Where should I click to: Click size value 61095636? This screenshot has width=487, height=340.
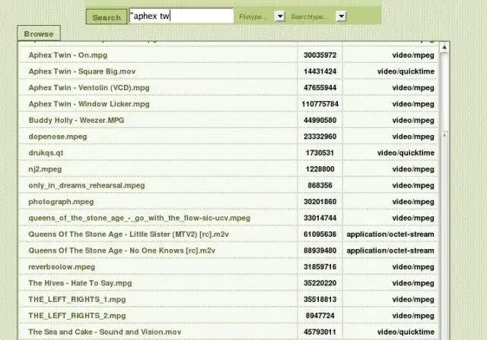[x=320, y=235]
